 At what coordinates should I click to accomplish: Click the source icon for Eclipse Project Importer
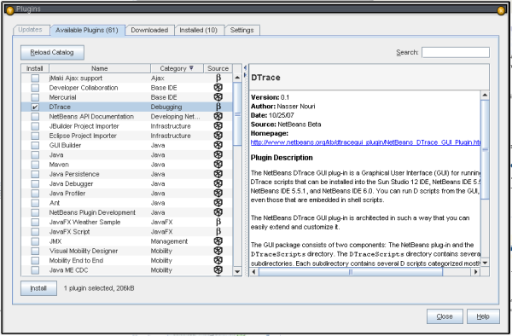218,136
